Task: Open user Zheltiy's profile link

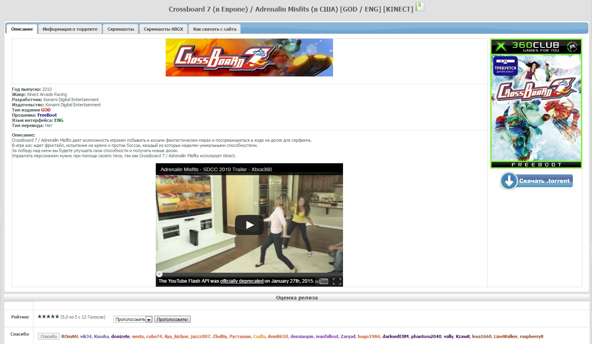Action: pos(220,336)
